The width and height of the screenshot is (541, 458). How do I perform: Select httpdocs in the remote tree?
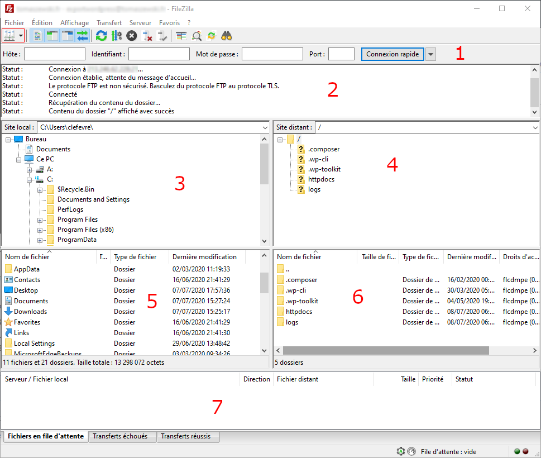(321, 179)
